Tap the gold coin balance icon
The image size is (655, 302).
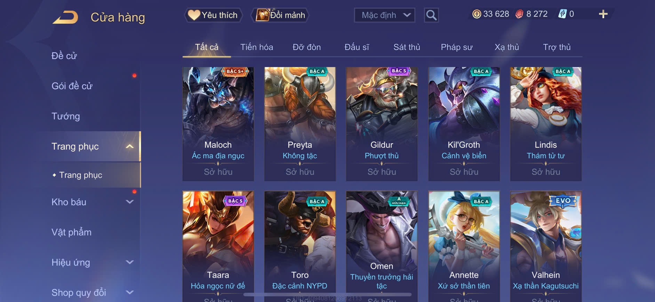pyautogui.click(x=477, y=14)
